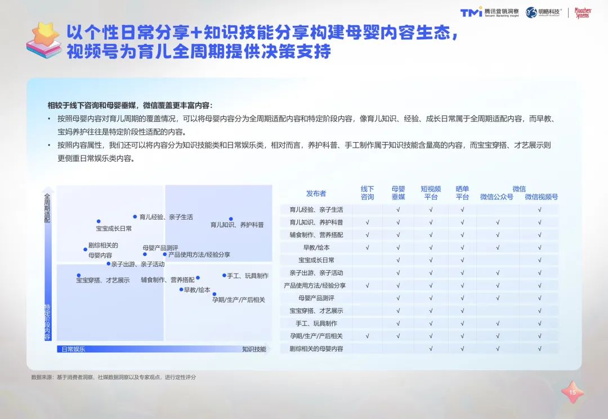Image resolution: width=608 pixels, height=419 pixels.
Task: Click the 微信视频号 checkmark in 宝宝成长日常 row
Action: pos(539,261)
